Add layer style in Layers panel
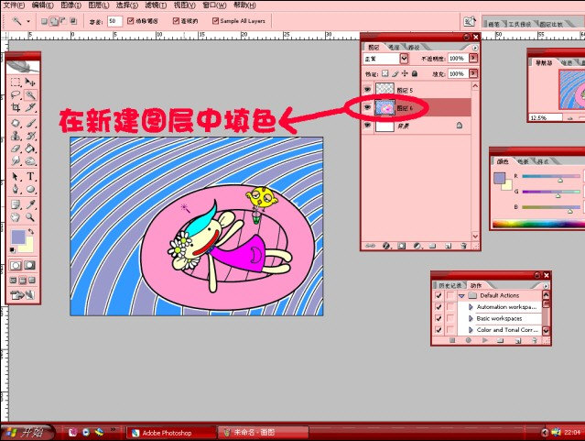The width and height of the screenshot is (585, 441). [x=386, y=246]
